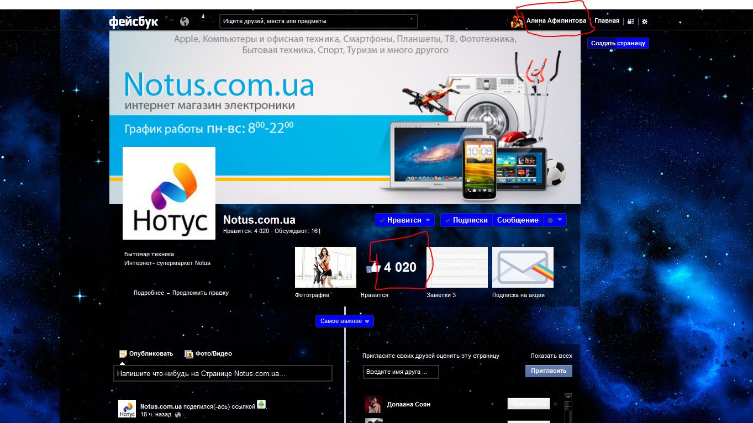Click the Сообщение button
Image resolution: width=753 pixels, height=423 pixels.
tap(518, 220)
